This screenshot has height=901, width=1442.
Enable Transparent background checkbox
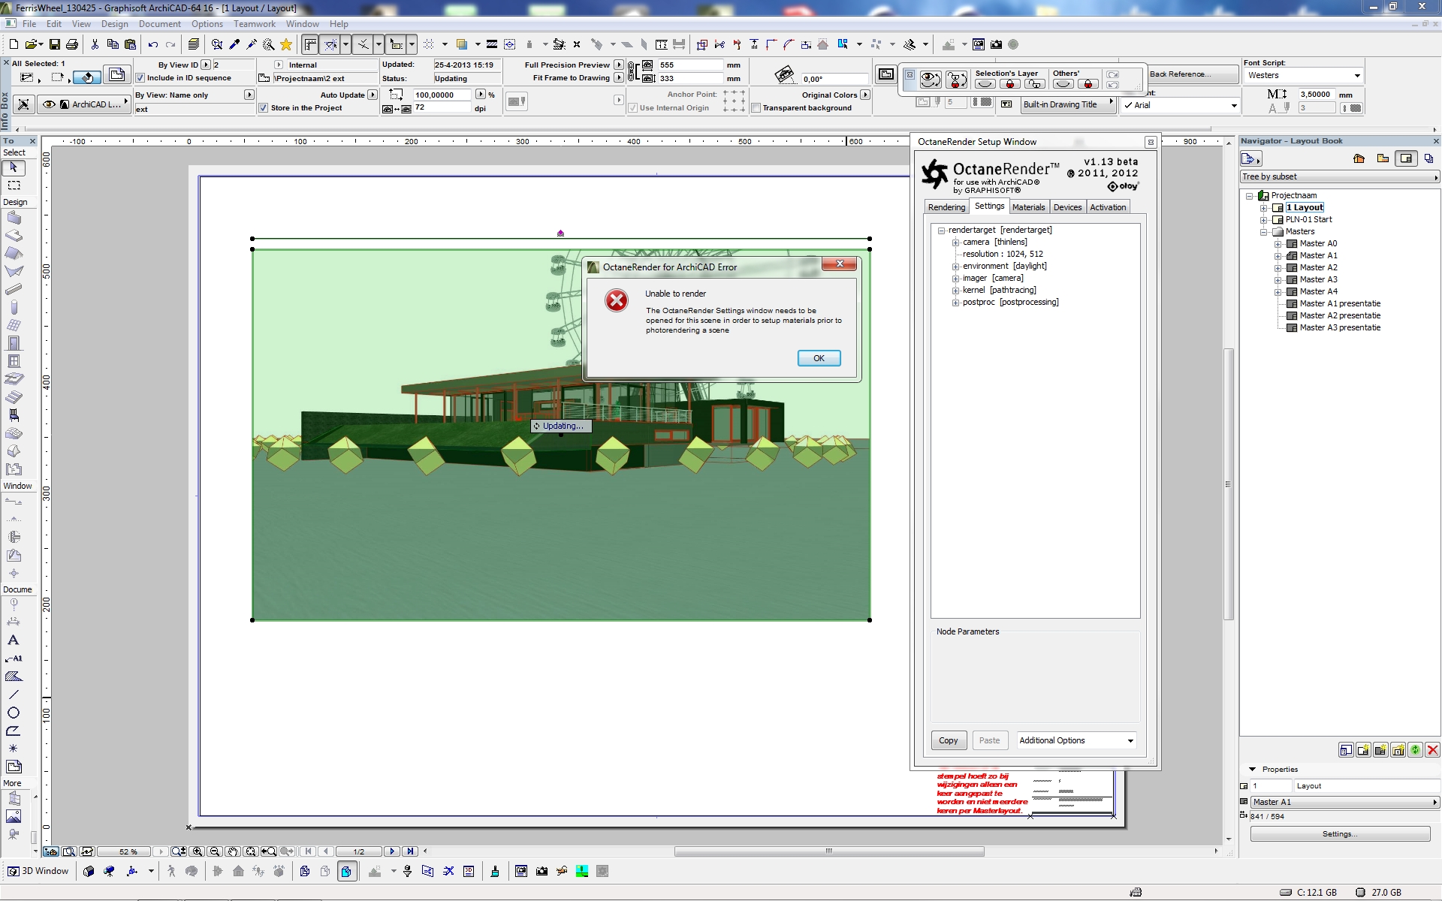pos(756,108)
